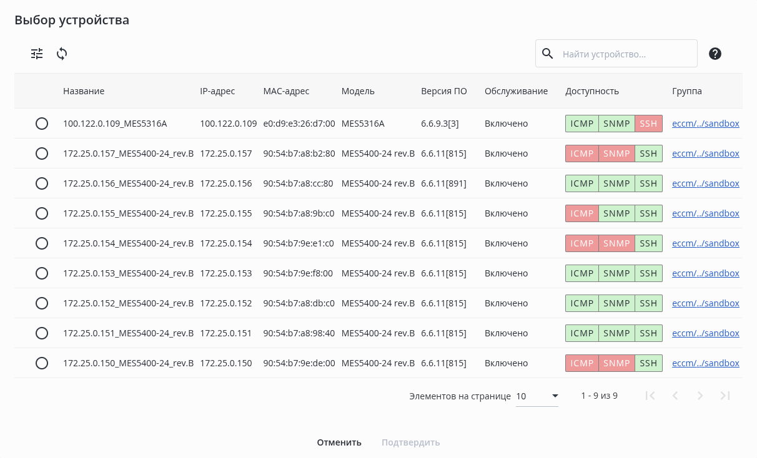This screenshot has width=757, height=458.
Task: Choose the 172.25.0.156 device radio button
Action: [x=42, y=183]
